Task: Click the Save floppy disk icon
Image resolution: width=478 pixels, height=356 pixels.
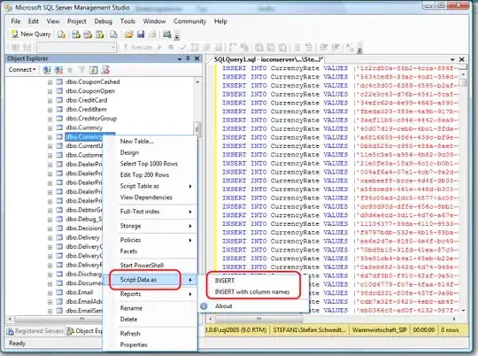Action: click(141, 35)
